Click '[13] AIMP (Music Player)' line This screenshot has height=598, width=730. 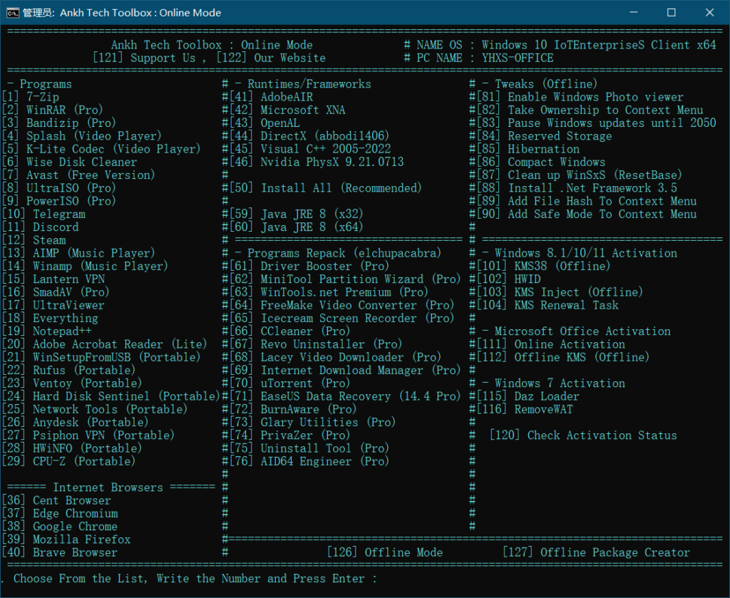point(78,253)
